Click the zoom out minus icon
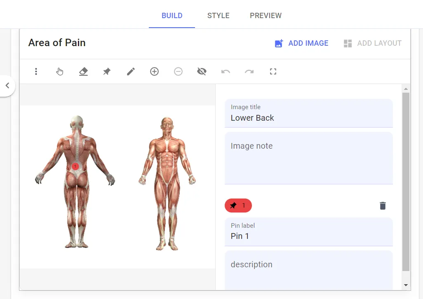The width and height of the screenshot is (423, 299). pyautogui.click(x=178, y=71)
